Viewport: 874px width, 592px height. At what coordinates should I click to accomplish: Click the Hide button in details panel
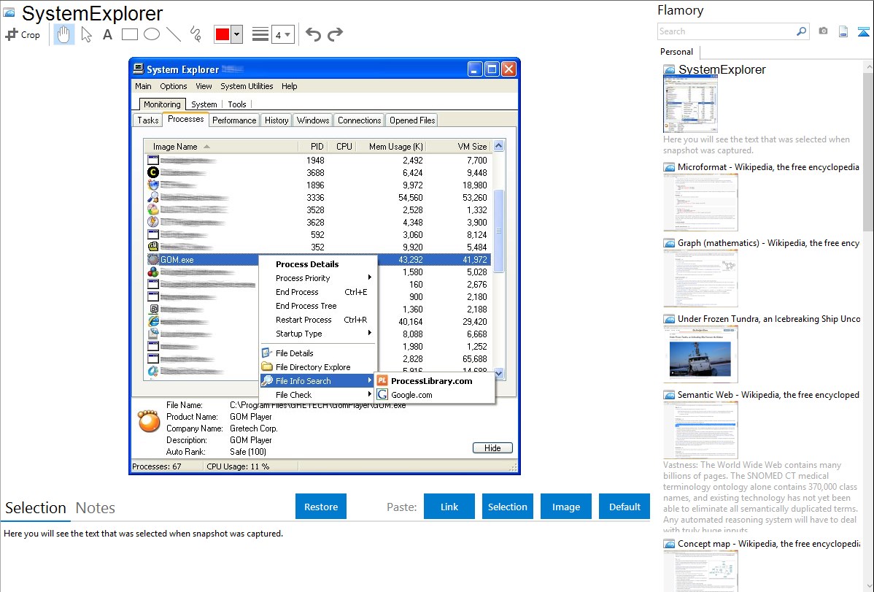pos(492,448)
